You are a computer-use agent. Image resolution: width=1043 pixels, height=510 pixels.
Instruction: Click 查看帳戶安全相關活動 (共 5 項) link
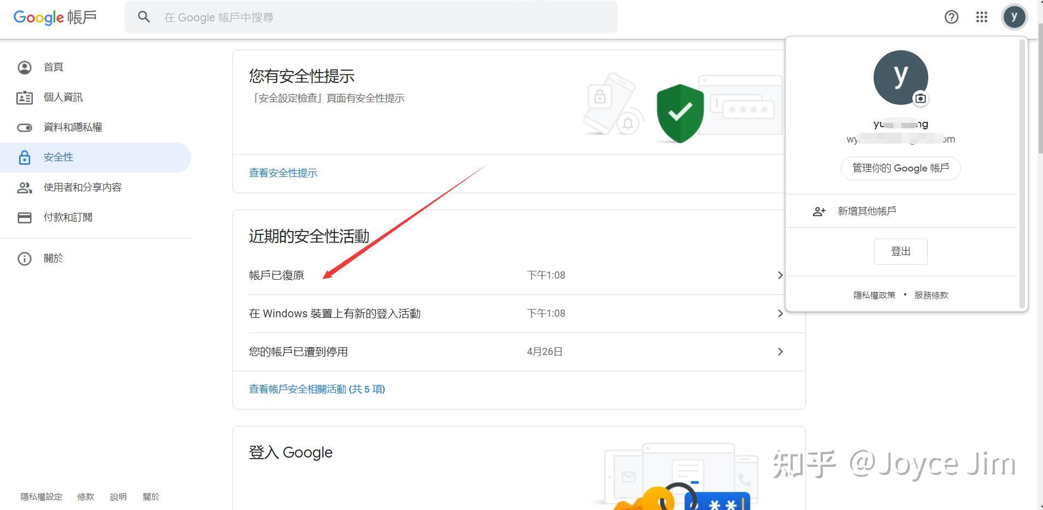[x=317, y=389]
